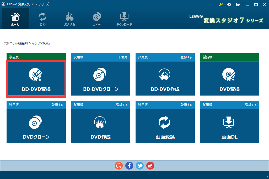Click the Twitter bird icon
The image size is (269, 179).
click(139, 166)
